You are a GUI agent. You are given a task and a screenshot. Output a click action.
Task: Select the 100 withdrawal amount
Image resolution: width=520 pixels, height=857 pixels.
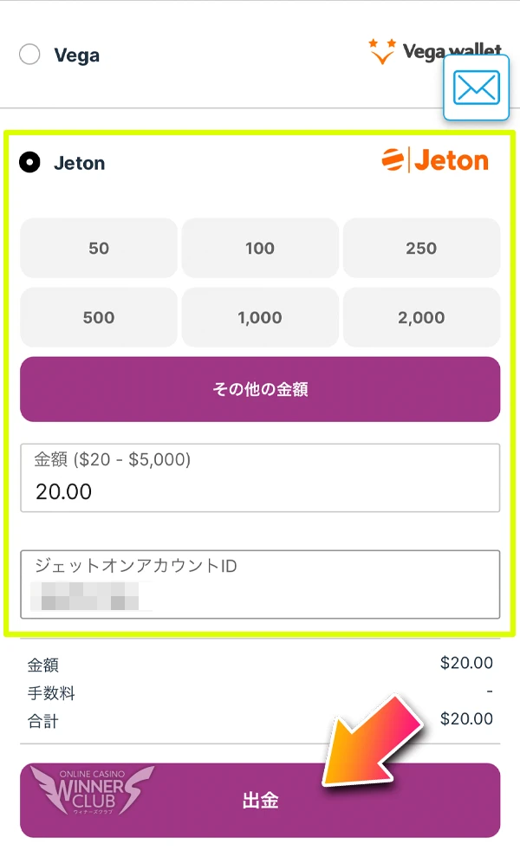click(260, 248)
